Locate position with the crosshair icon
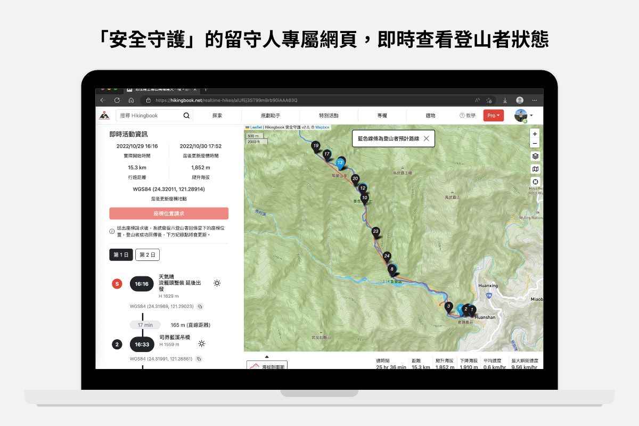639x426 pixels. pyautogui.click(x=535, y=182)
